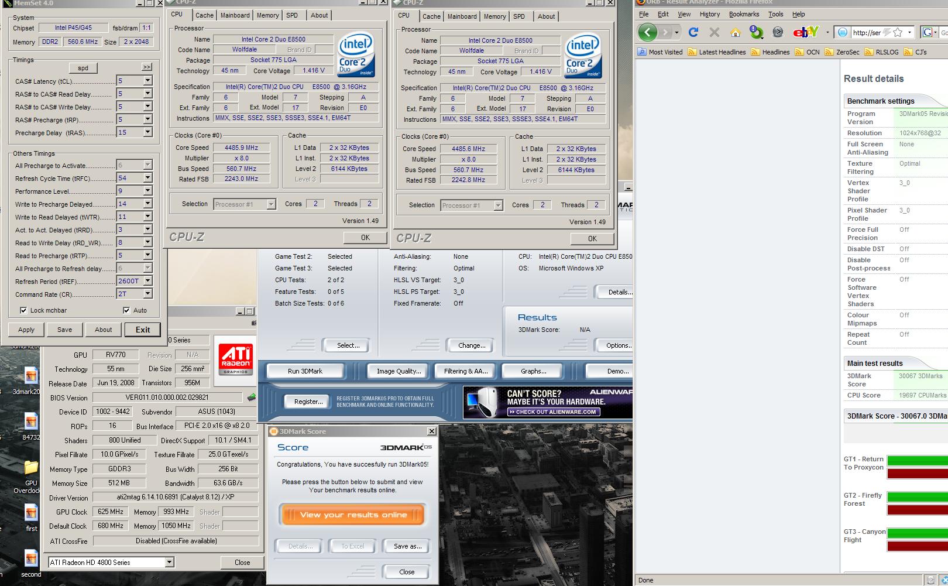The image size is (948, 586).
Task: Open the ZeroSec feed bookmark
Action: coord(842,52)
